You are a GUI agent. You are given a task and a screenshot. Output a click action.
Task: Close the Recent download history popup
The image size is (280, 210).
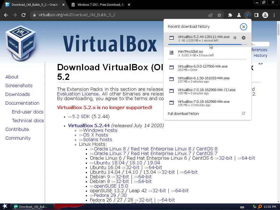click(243, 27)
